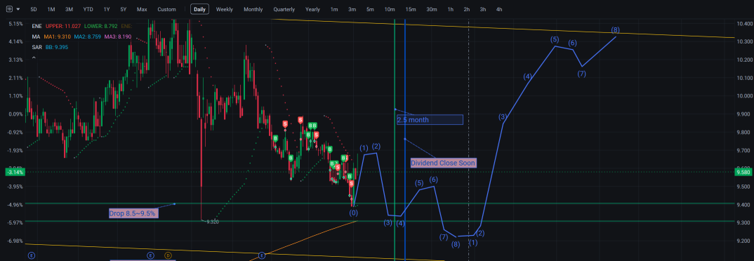The image size is (754, 261).
Task: Click the LOWER: 8.792 value
Action: (102, 27)
